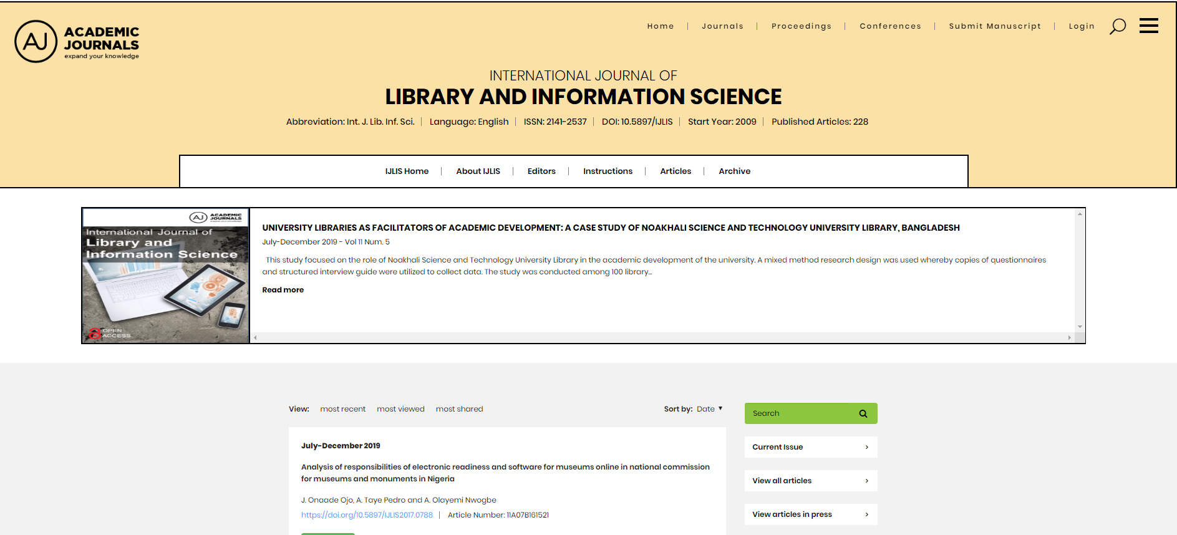Screen dimensions: 1177x535
Task: Click the Current Issue button
Action: click(x=811, y=447)
